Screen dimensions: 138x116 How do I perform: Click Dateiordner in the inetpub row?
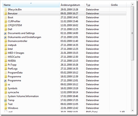click(x=93, y=45)
